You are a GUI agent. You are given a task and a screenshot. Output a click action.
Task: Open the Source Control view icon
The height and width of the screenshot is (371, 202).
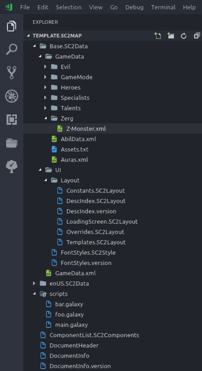pos(12,73)
